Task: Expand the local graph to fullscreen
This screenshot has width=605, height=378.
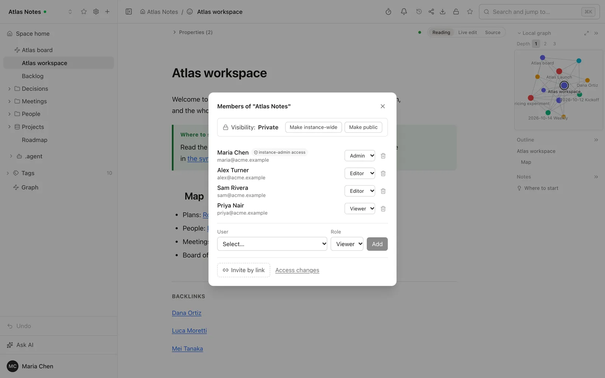Action: point(586,33)
